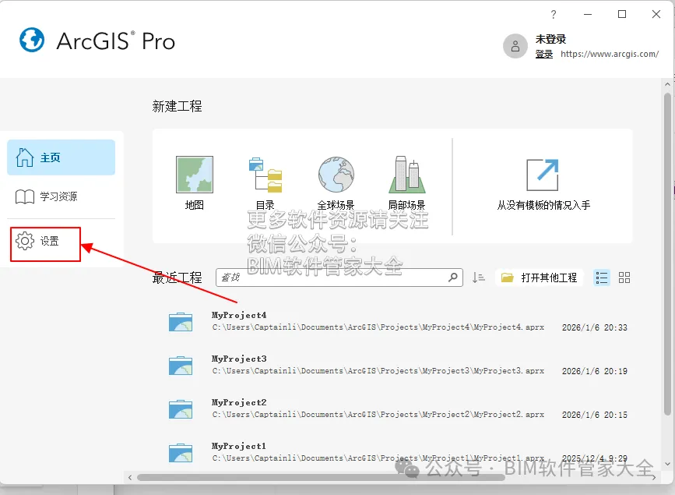Start without a template icon
This screenshot has height=495, width=675.
[x=543, y=175]
